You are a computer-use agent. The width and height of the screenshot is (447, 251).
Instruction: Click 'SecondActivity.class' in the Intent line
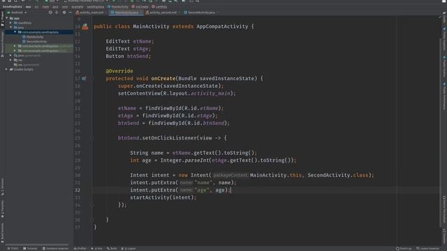click(337, 175)
